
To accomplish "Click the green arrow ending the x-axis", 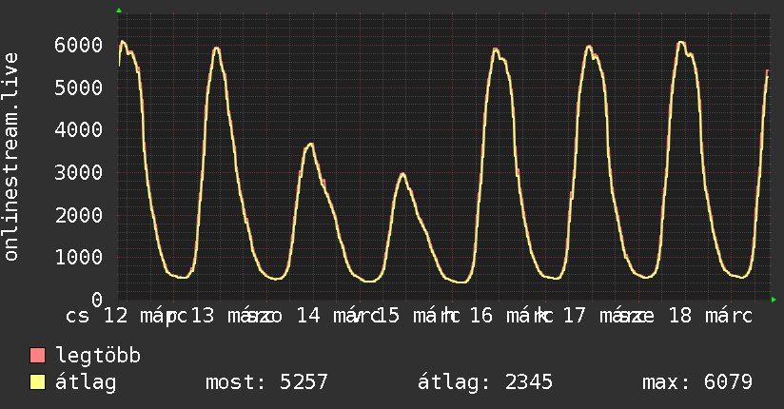I will (774, 300).
